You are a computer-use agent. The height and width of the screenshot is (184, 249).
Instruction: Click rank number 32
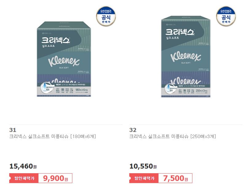coord(133,130)
